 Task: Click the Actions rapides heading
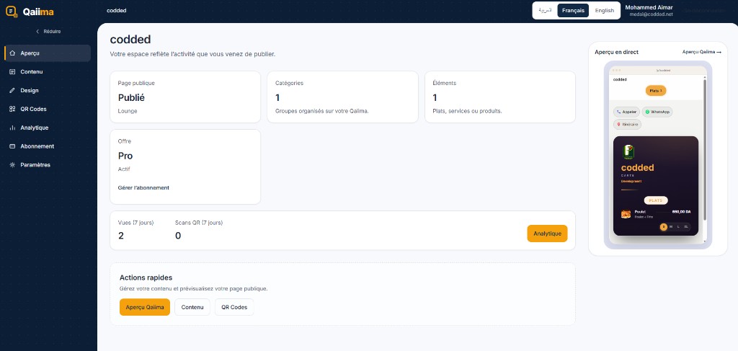click(x=146, y=277)
